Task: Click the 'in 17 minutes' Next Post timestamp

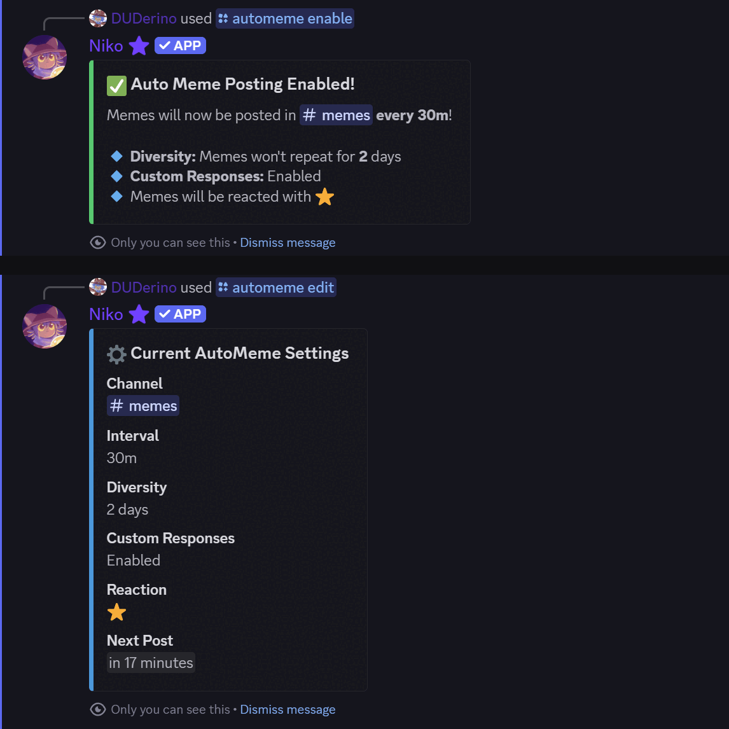Action: [x=151, y=662]
